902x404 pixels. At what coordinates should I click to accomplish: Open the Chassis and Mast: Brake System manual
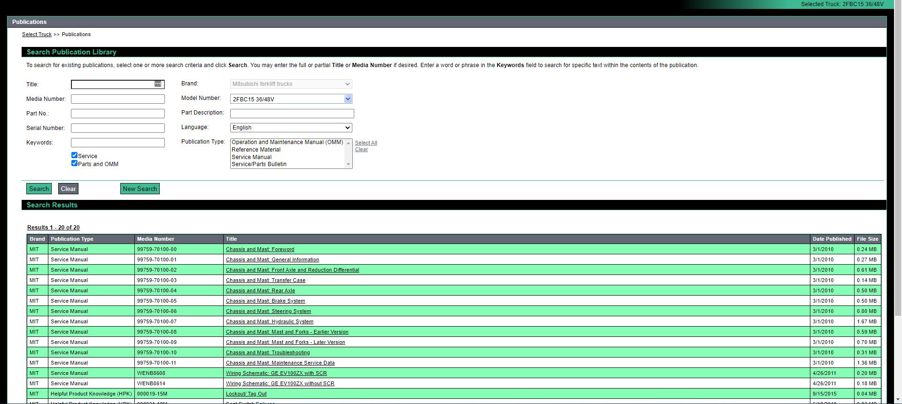point(265,301)
